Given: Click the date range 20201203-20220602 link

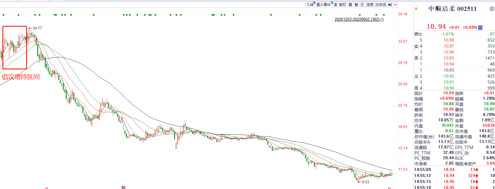Looking at the screenshot, I should click(357, 20).
